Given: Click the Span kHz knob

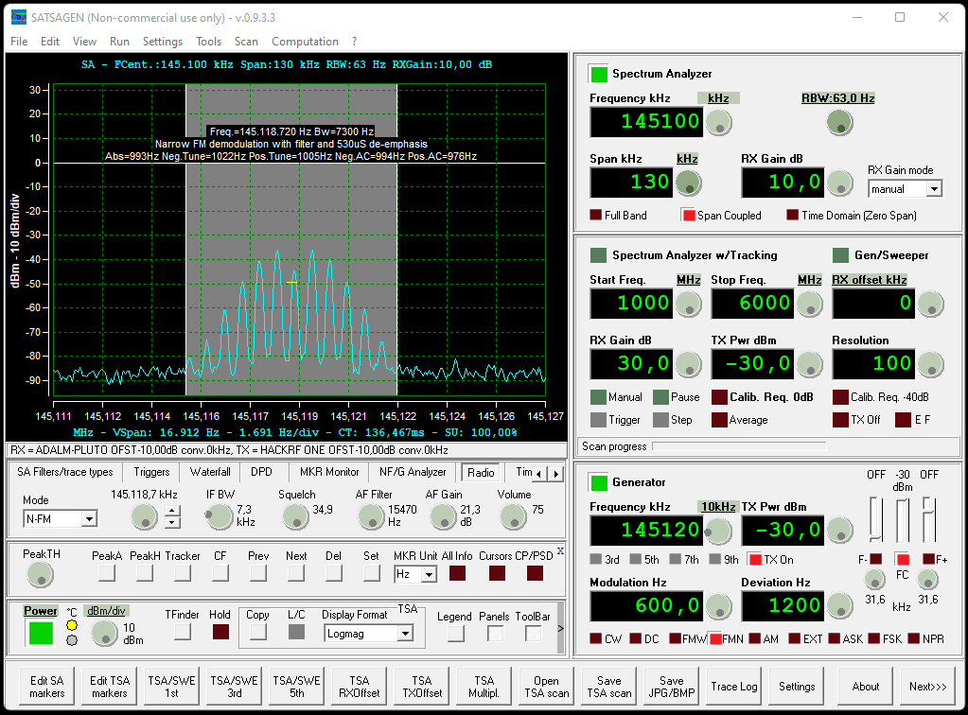Looking at the screenshot, I should pyautogui.click(x=688, y=183).
